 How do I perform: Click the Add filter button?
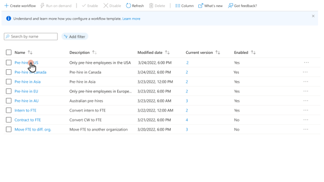click(75, 37)
